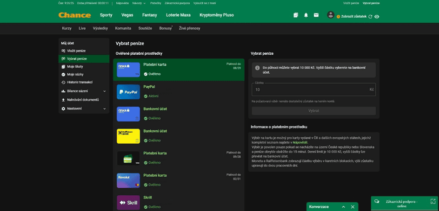Click Vyloučit se z hraní link

point(204,3)
